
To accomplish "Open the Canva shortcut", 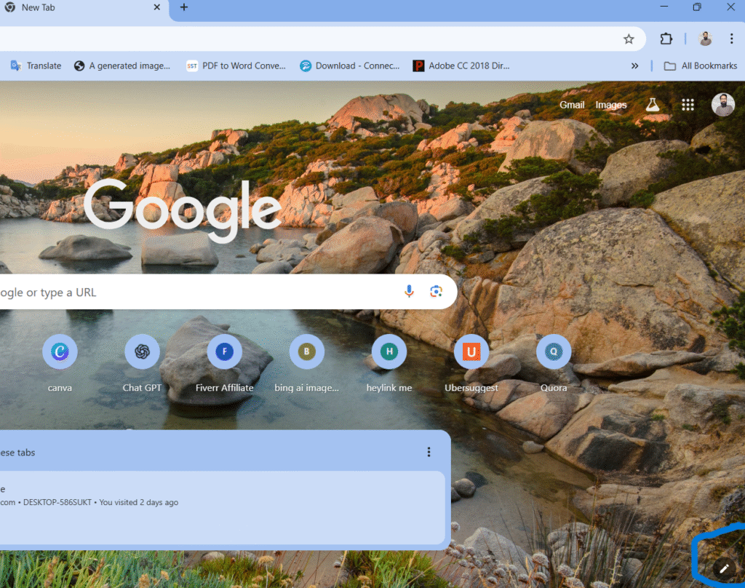I will point(60,351).
